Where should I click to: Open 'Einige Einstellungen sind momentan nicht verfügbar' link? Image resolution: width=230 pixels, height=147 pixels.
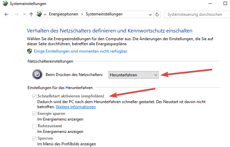pos(81,51)
